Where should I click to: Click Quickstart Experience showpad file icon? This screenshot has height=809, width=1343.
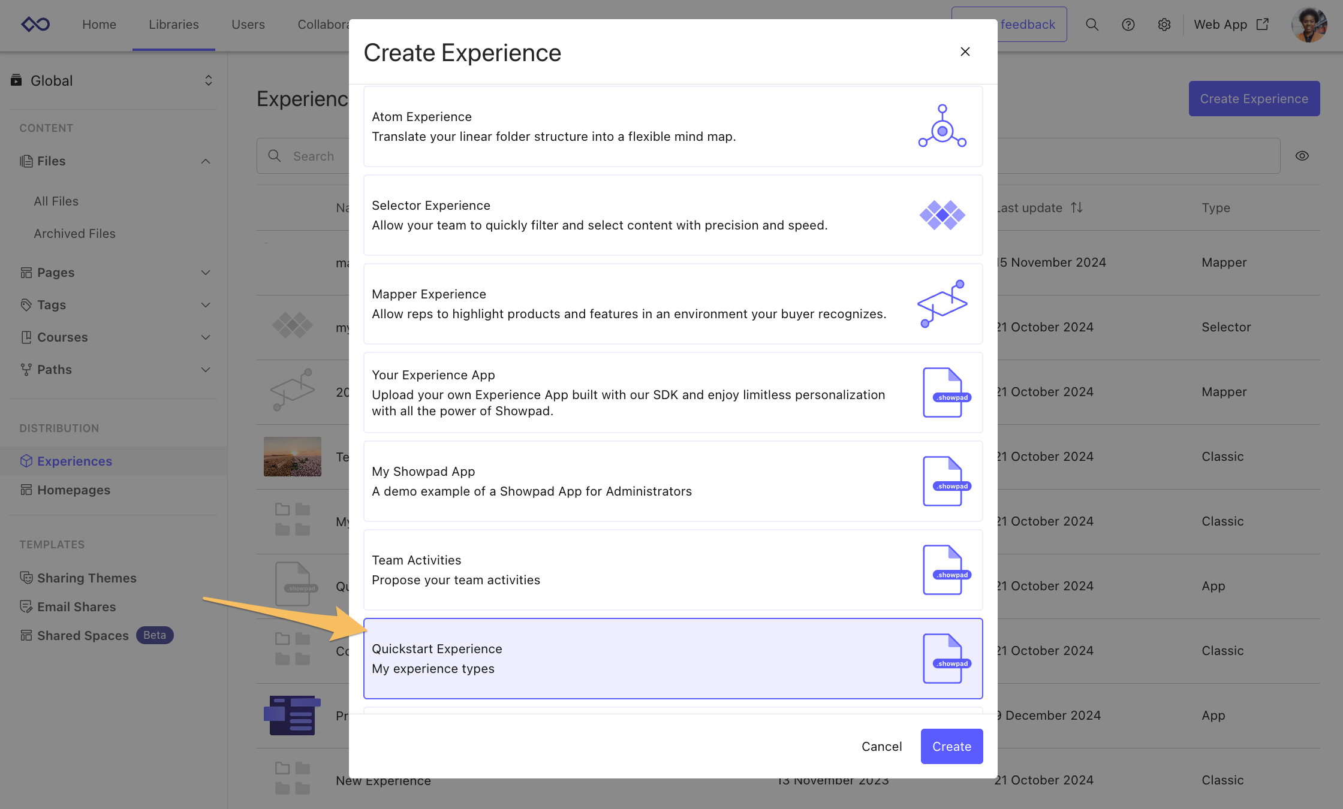(x=946, y=659)
